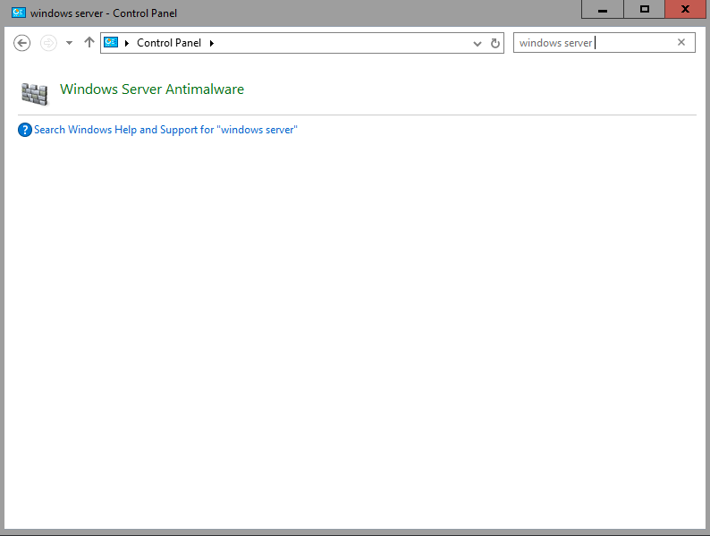Click Control Panel icon in address bar
Screen dimensions: 710x536
[111, 43]
